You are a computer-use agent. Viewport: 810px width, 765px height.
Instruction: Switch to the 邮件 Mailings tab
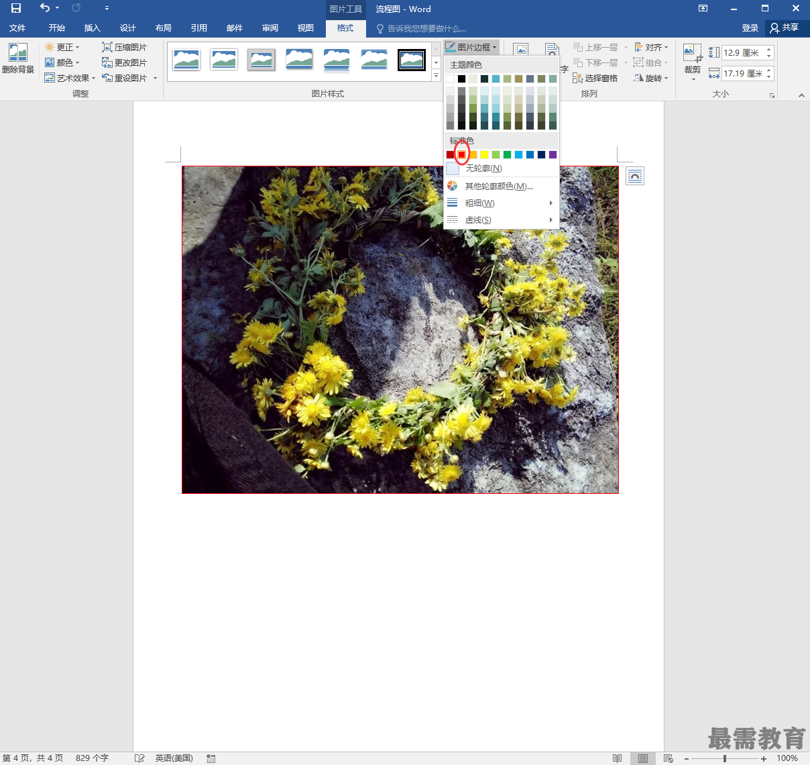tap(235, 28)
